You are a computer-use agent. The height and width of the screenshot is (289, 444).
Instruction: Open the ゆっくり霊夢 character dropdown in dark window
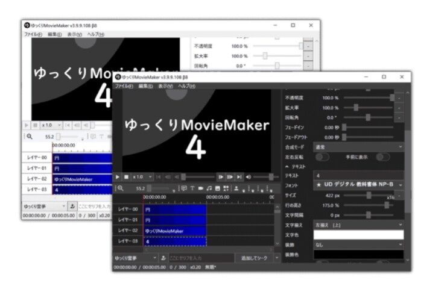pyautogui.click(x=136, y=258)
